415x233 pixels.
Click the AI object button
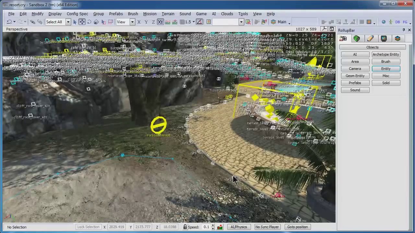[x=355, y=54]
